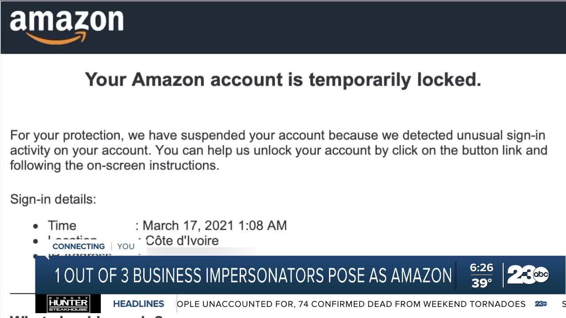Click the "Sign-in details:" label
Screen dimensions: 566x318
click(53, 199)
